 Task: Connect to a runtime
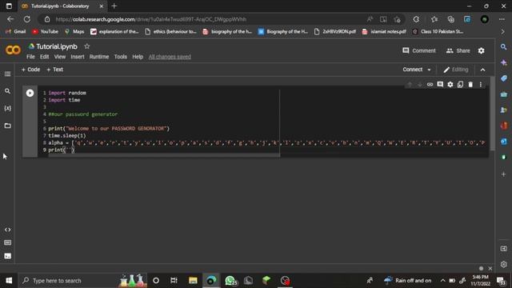(413, 70)
